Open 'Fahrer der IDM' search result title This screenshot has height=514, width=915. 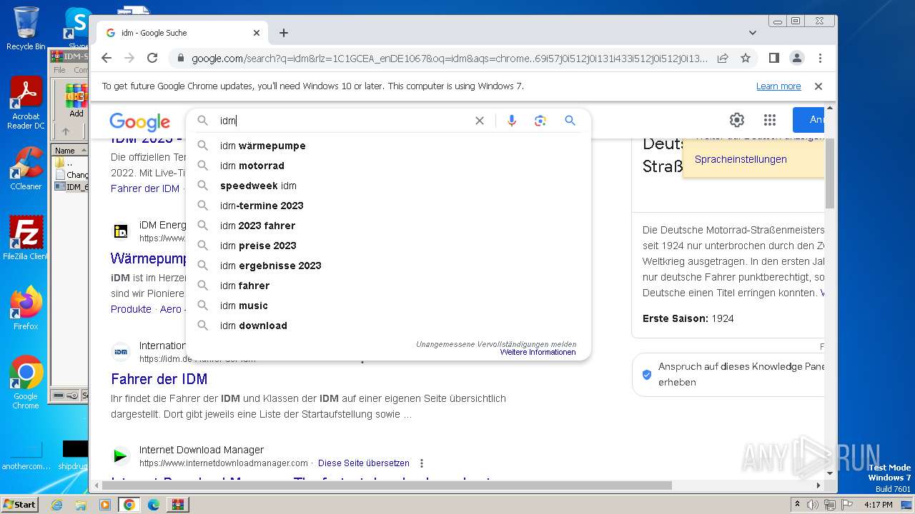pos(159,379)
